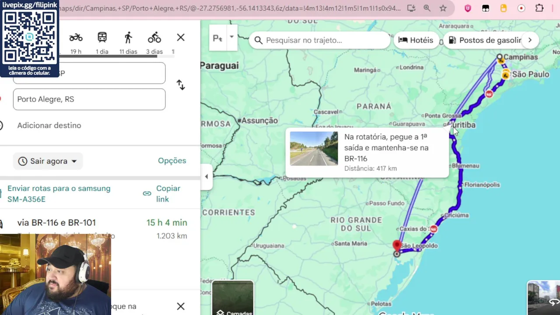The width and height of the screenshot is (560, 315).
Task: Select the 19 h motorcycle duration
Action: [76, 52]
